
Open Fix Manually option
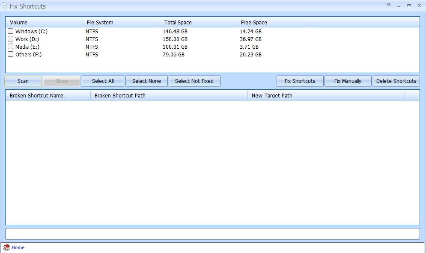click(348, 81)
